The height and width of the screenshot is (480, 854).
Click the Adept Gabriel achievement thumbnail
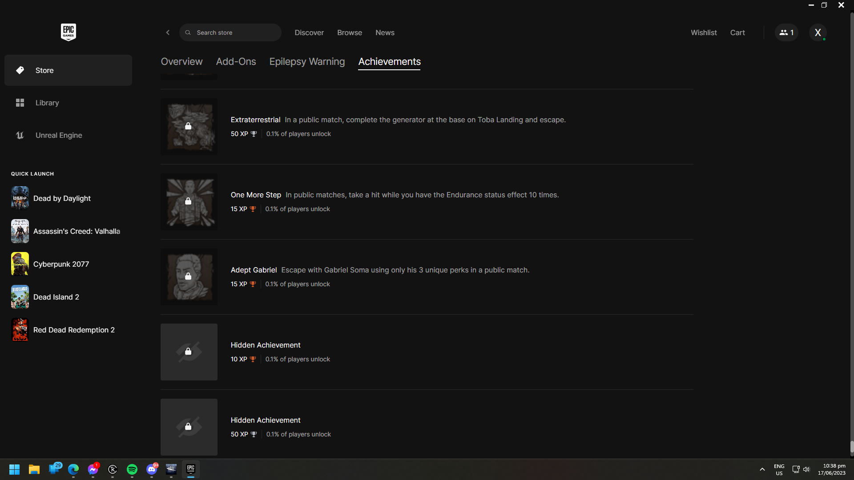coord(189,277)
